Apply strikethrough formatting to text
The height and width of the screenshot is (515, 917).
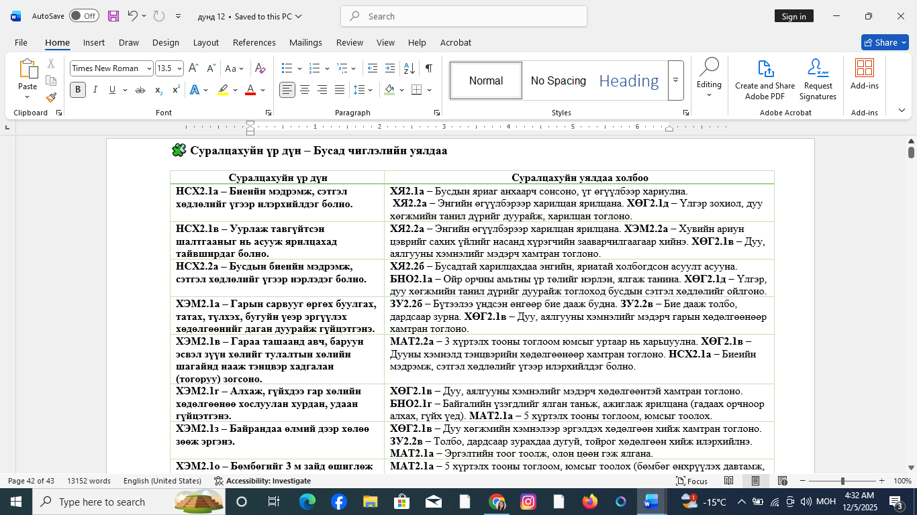pyautogui.click(x=140, y=90)
